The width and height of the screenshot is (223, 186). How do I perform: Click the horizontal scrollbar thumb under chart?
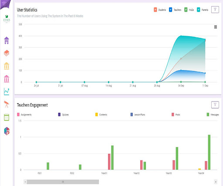pyautogui.click(x=63, y=182)
